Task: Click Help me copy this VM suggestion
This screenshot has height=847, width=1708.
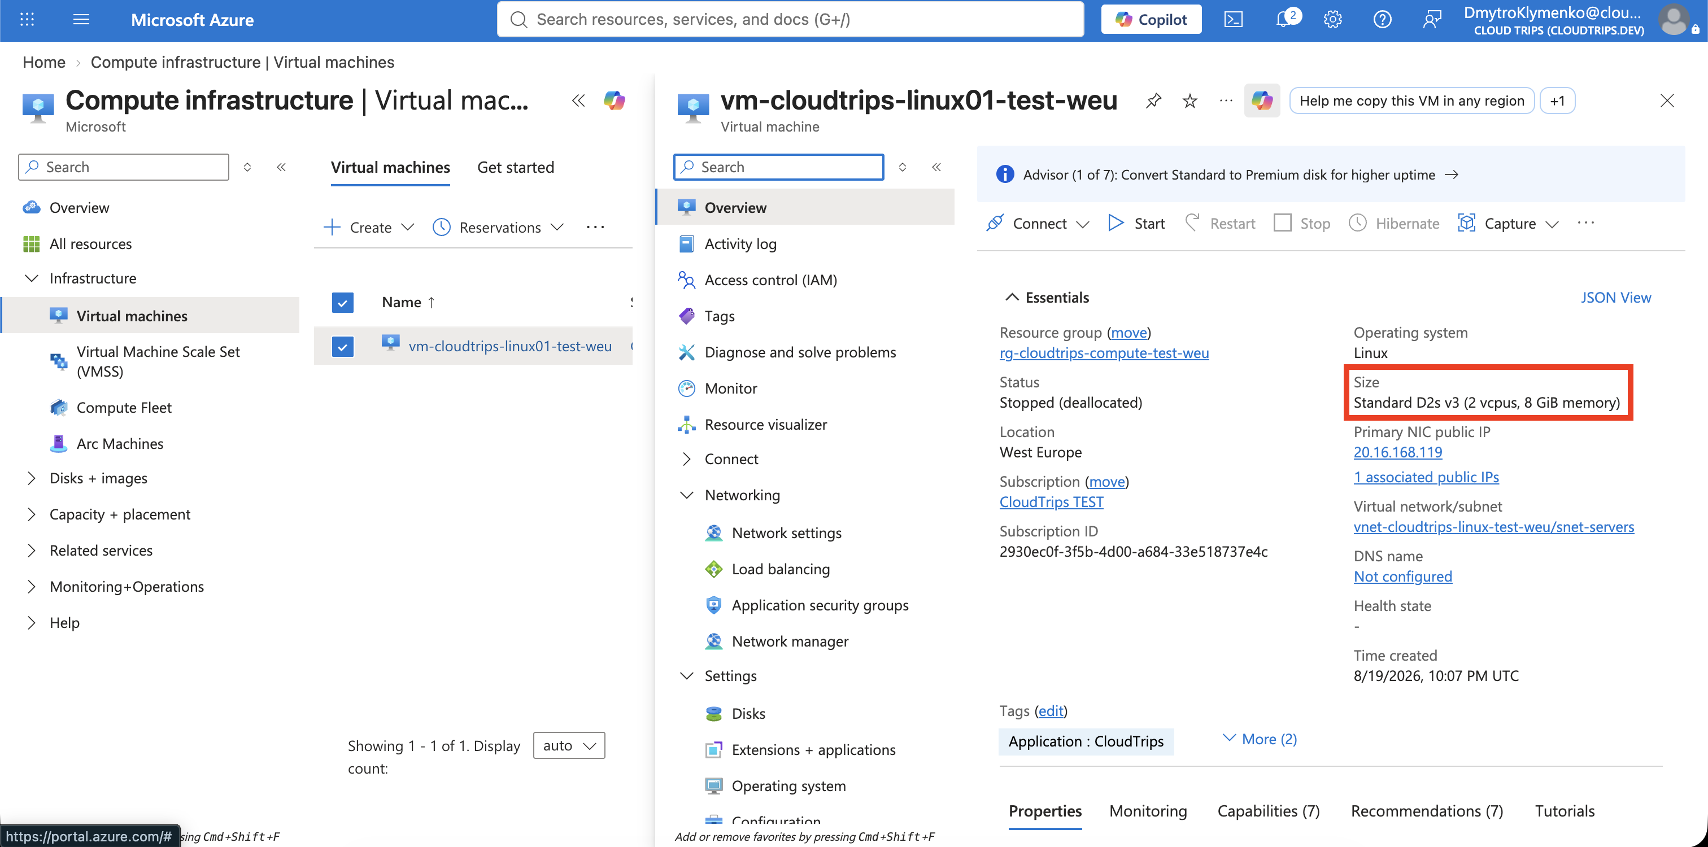Action: pos(1411,101)
